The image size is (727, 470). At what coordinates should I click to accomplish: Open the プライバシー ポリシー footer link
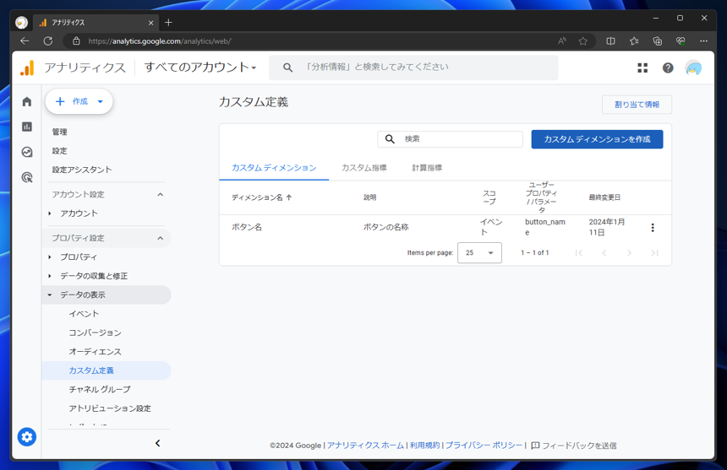[484, 445]
